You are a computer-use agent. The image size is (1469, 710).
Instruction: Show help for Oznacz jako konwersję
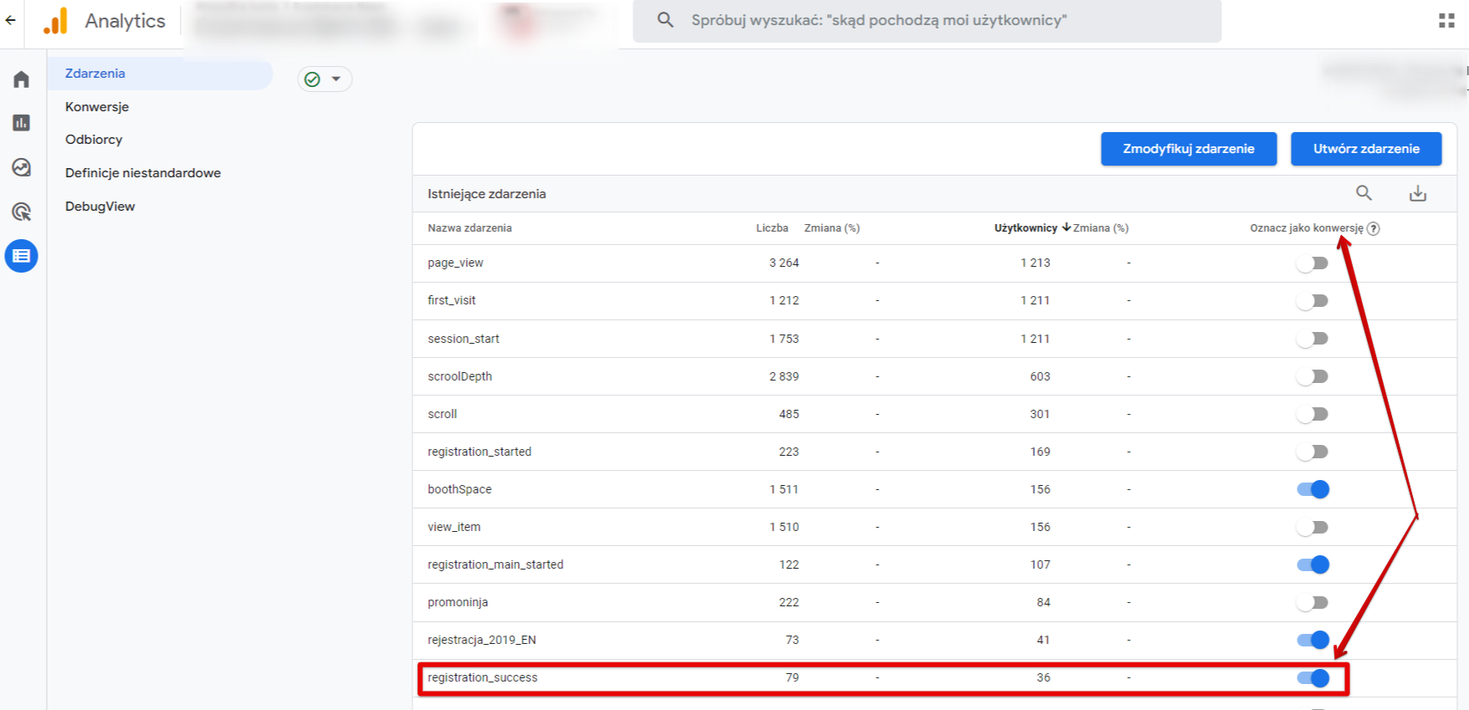tap(1373, 228)
